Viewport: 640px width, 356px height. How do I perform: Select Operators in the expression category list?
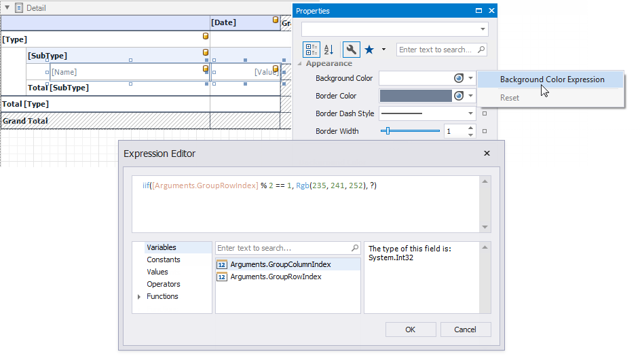tap(164, 284)
